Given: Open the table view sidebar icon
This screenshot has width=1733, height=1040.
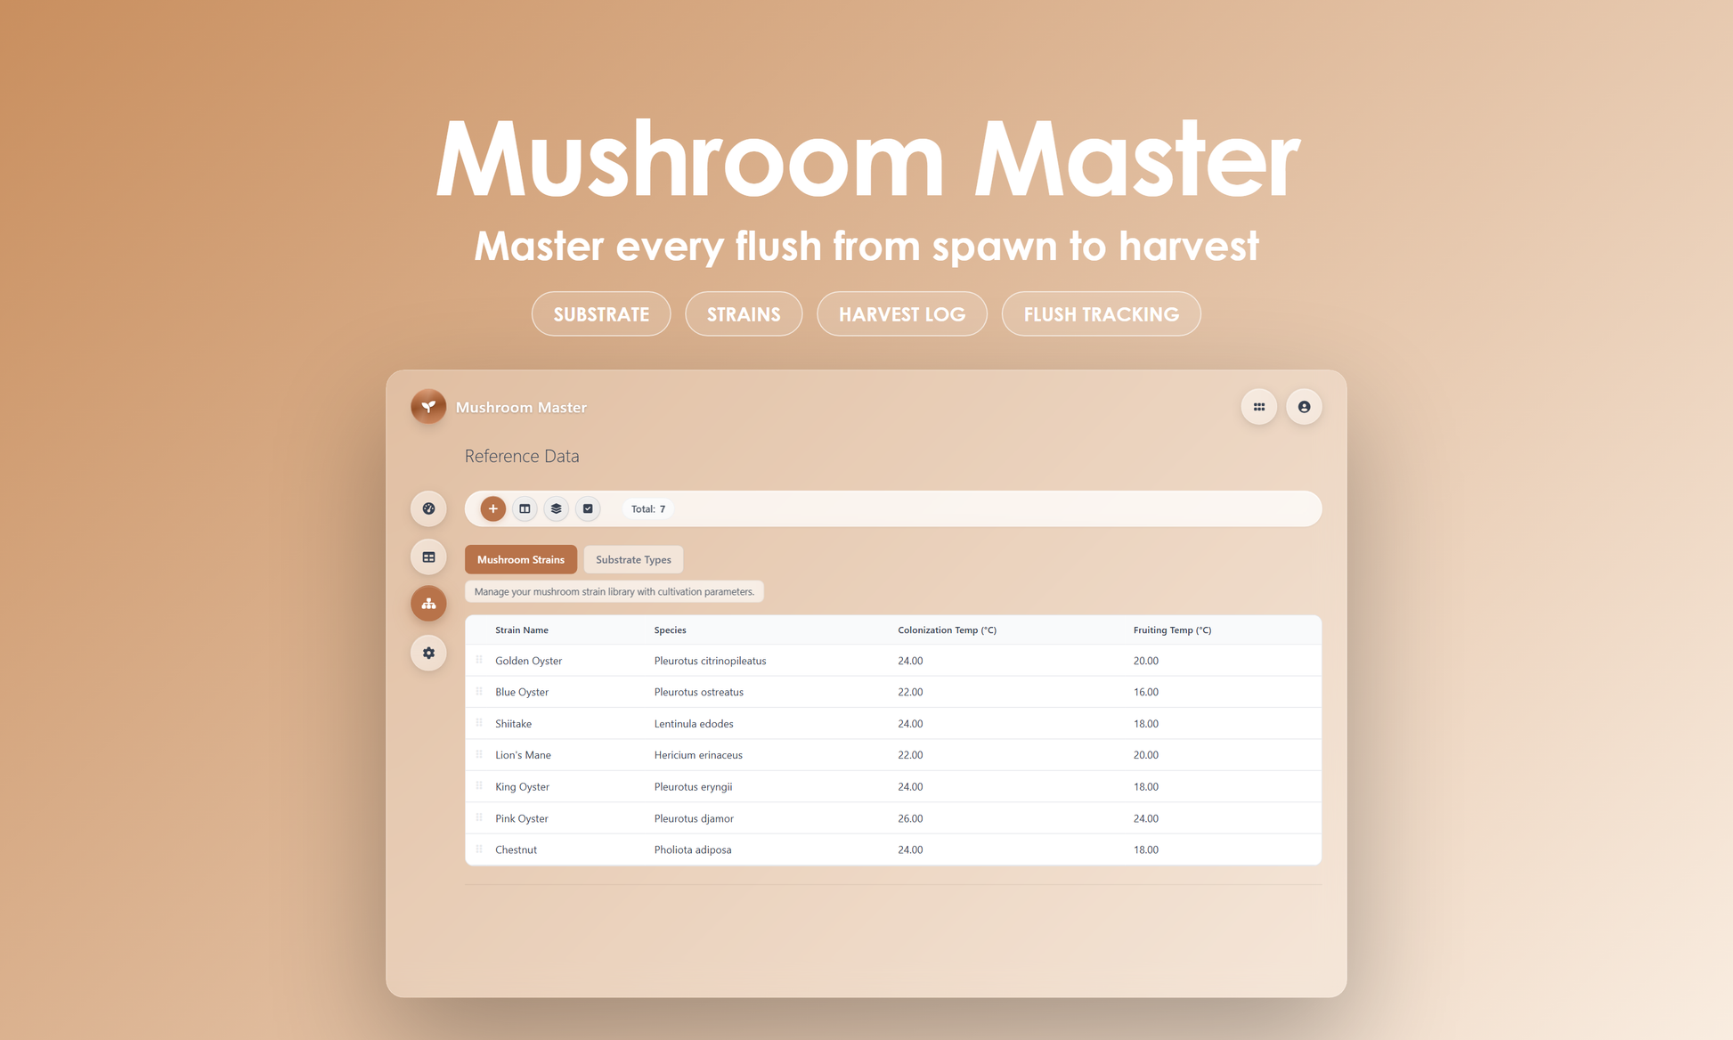Looking at the screenshot, I should [x=428, y=557].
